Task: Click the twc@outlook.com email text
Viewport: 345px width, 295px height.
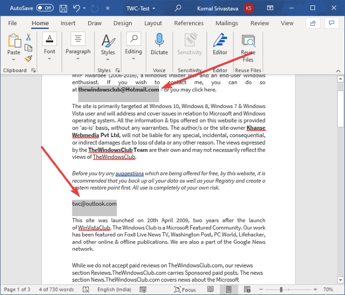Action: click(95, 204)
